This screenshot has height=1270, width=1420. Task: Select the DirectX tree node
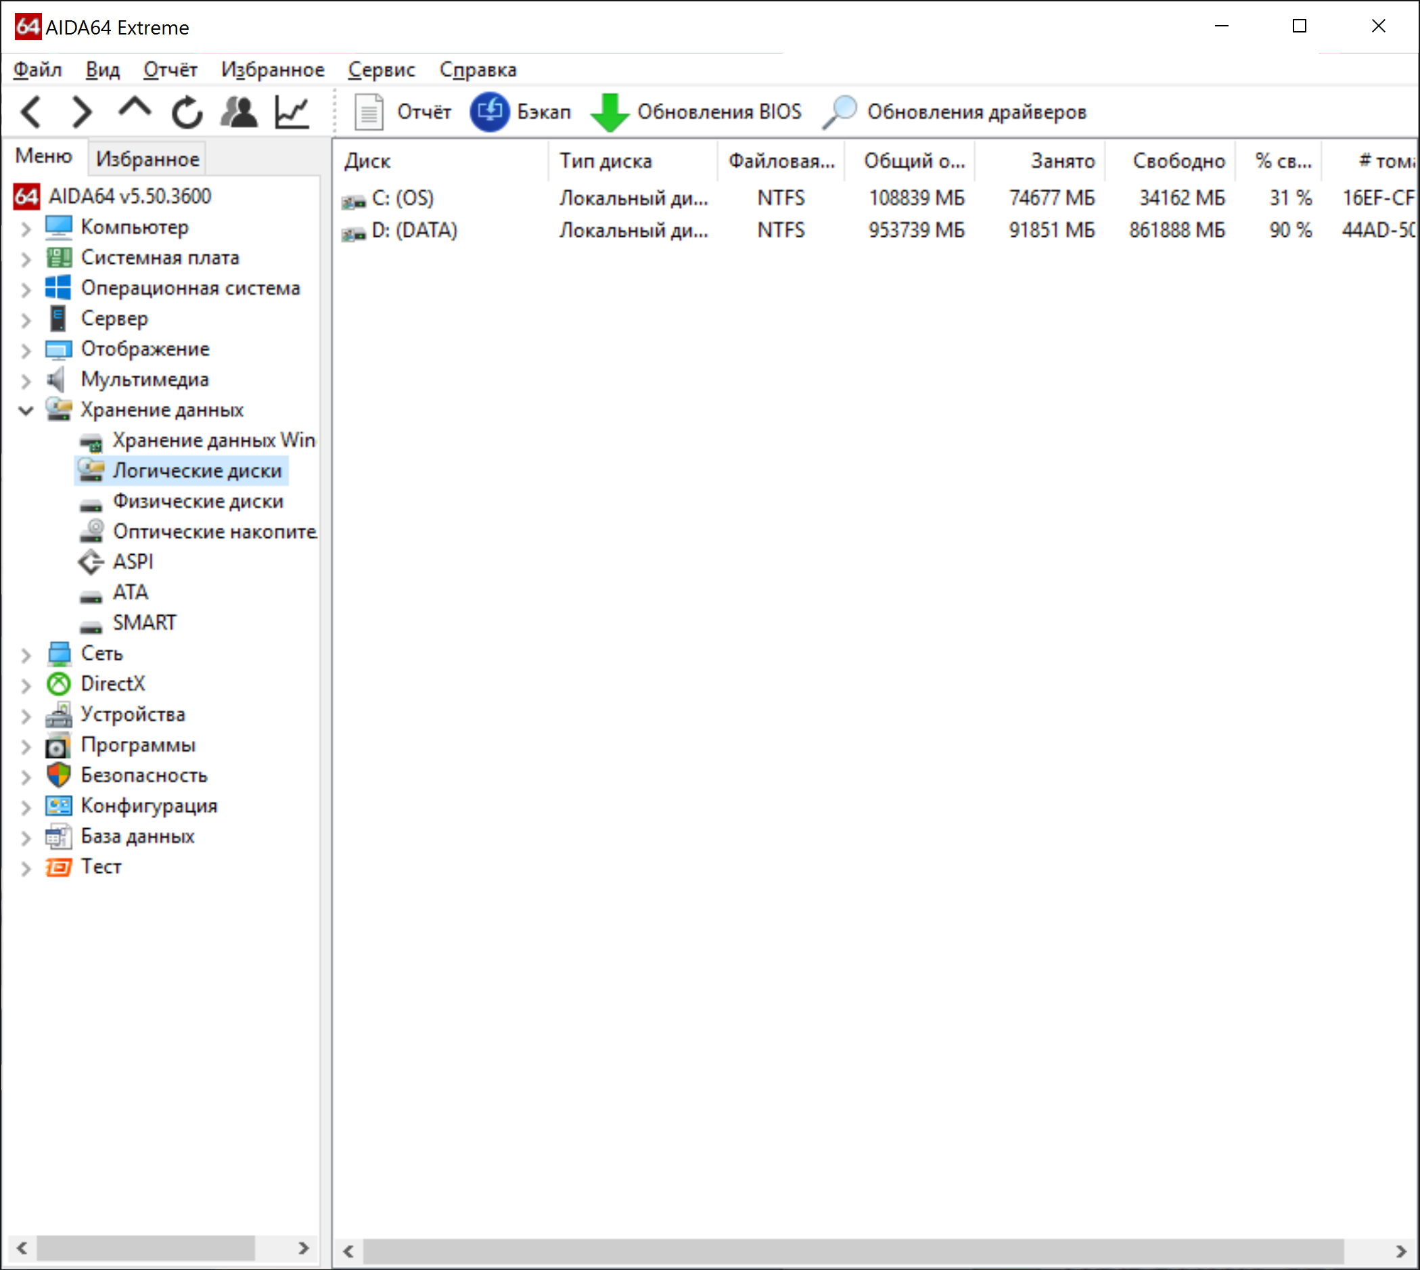tap(112, 684)
